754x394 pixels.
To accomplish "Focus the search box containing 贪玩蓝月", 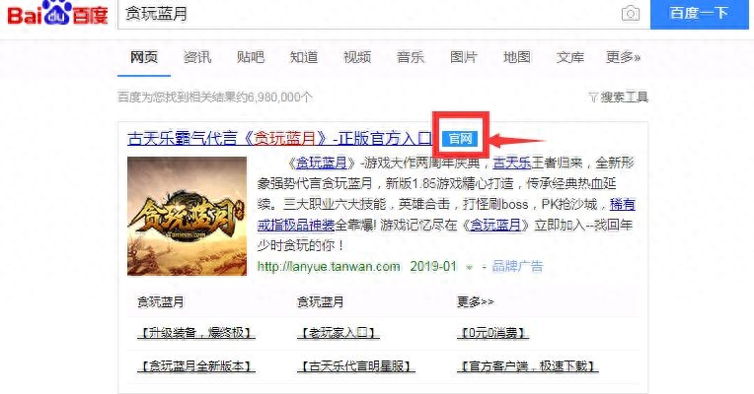I will click(x=370, y=14).
